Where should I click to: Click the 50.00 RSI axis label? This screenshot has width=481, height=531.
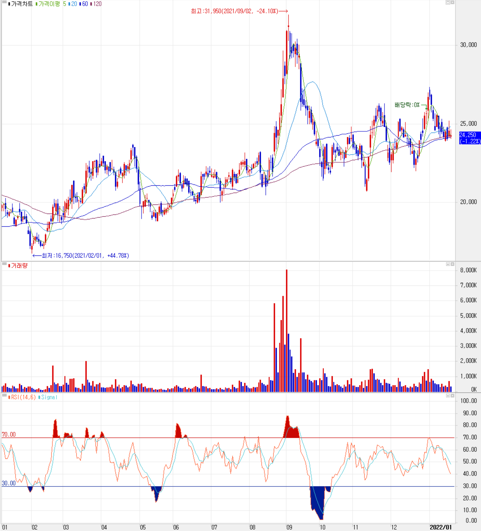pyautogui.click(x=470, y=462)
